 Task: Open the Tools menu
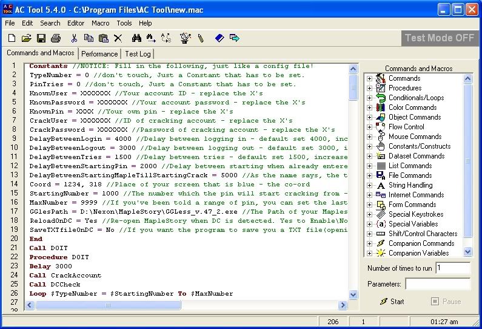[x=124, y=23]
